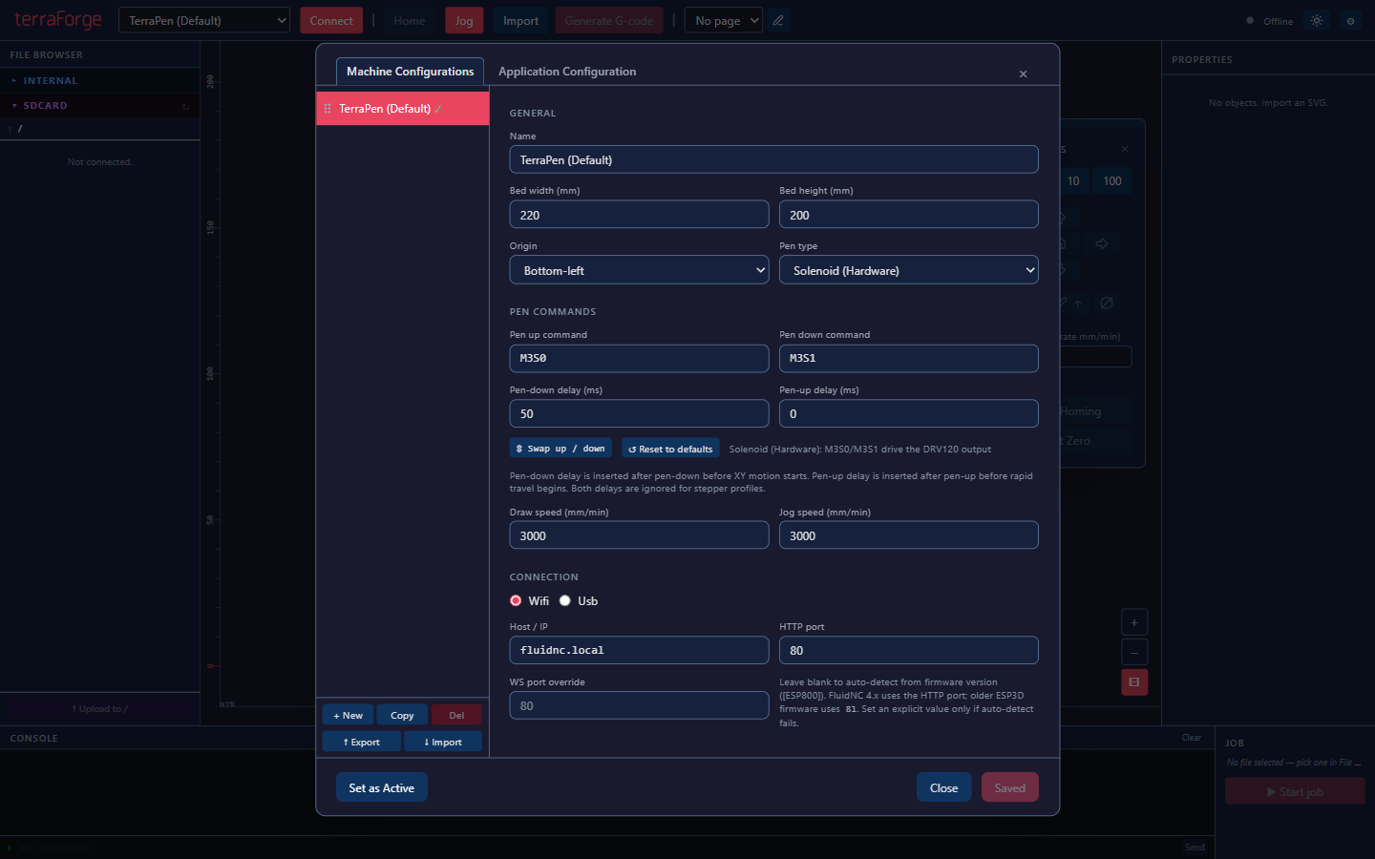Click the + New configuration button
This screenshot has height=859, width=1375.
[x=348, y=715]
